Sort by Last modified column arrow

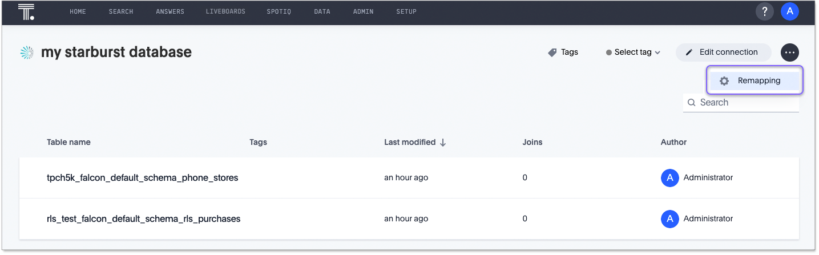click(443, 143)
